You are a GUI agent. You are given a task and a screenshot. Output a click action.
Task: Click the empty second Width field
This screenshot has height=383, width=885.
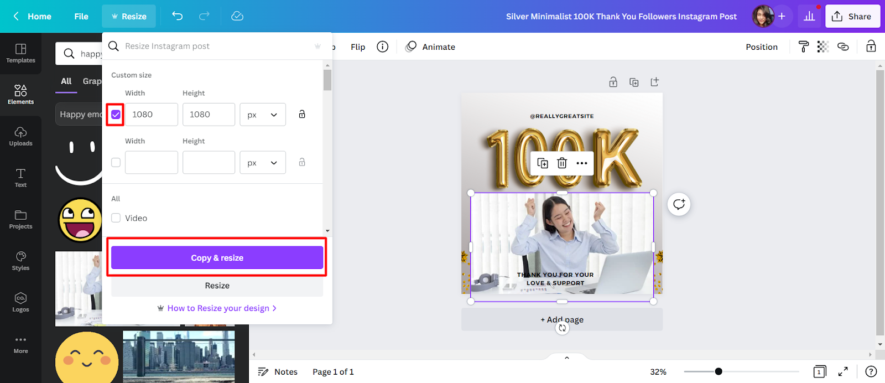tap(152, 163)
